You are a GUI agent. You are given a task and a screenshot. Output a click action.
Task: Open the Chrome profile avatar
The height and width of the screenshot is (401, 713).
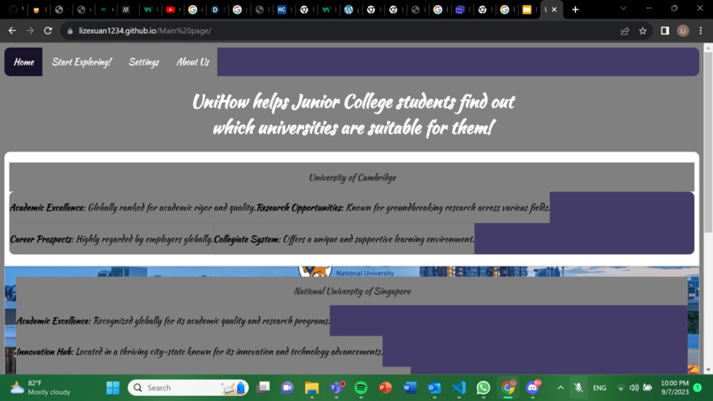click(683, 30)
